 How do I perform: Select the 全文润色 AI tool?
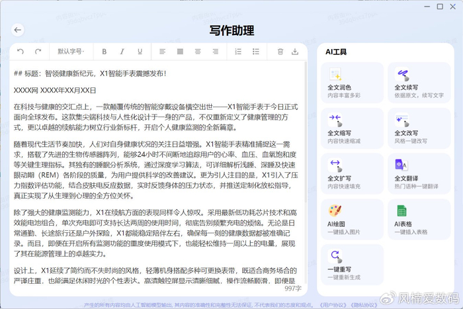click(350, 83)
